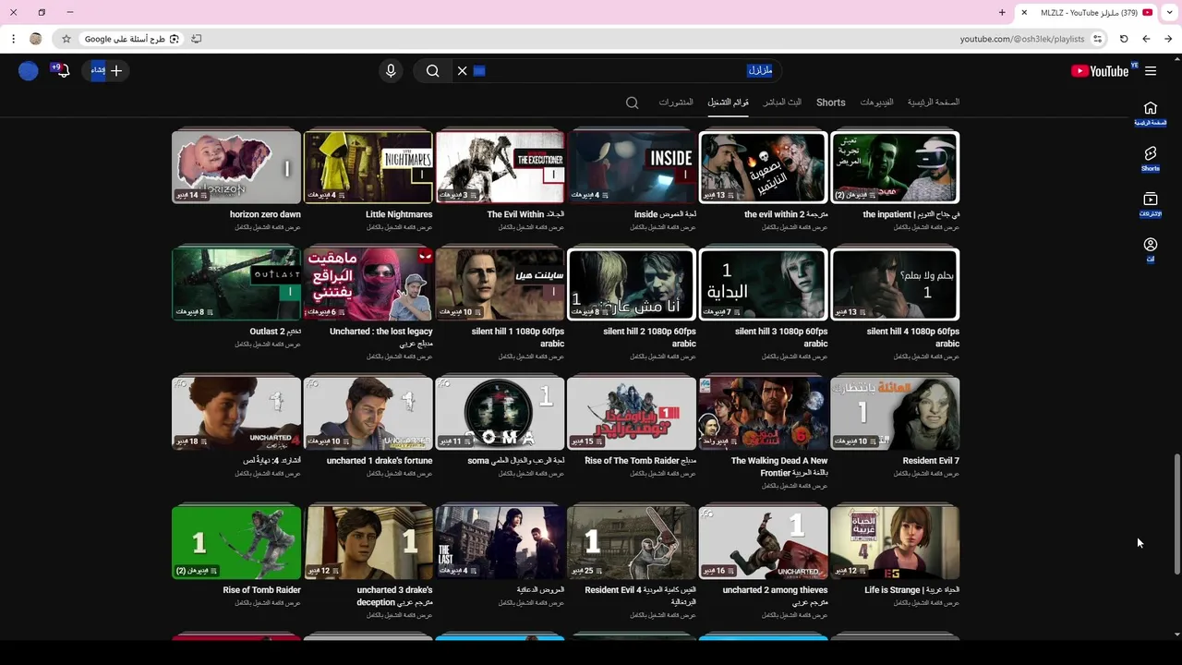
Task: Open the Rise of The Tomb Raider مدبلج title
Action: 641,461
